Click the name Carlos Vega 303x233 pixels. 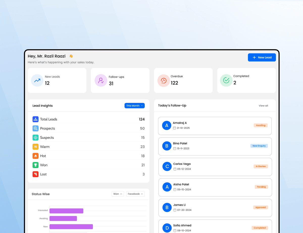(182, 164)
